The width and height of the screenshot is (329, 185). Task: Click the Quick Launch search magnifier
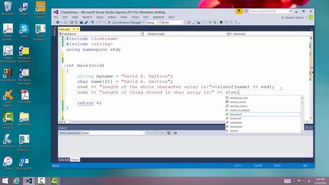coord(290,11)
